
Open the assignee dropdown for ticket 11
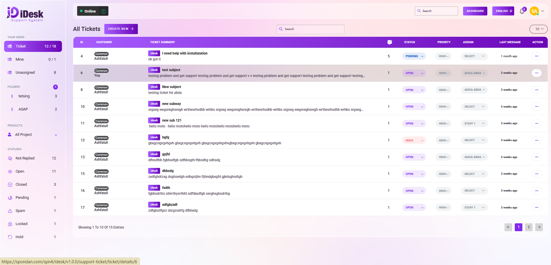tap(474, 124)
